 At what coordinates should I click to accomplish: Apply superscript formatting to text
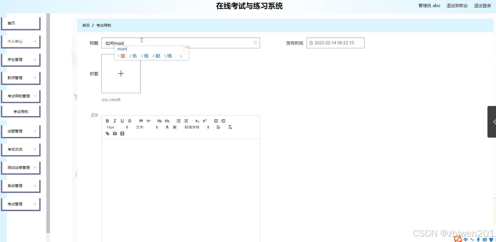tap(204, 121)
